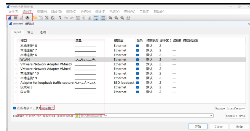Uncheck promiscuous mode for 以太网 3
250x131 pixels.
click(138, 87)
